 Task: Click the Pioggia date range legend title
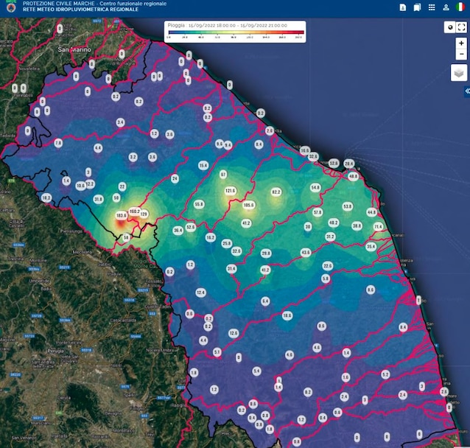(227, 26)
